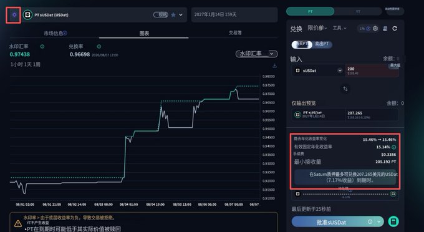424x232 pixels.
Task: Toggle the pill switch beside the star
Action: pyautogui.click(x=161, y=14)
